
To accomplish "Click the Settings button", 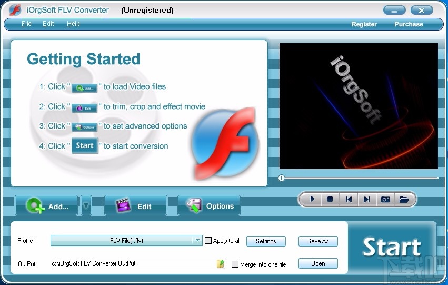I will (x=266, y=241).
